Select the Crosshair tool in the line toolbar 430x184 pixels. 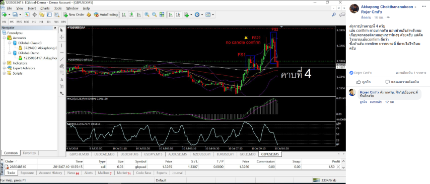pos(61,37)
